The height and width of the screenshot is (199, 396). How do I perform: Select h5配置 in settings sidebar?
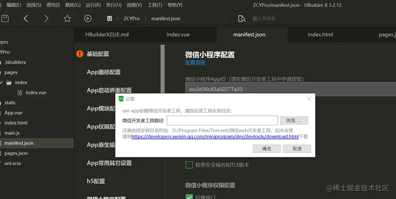point(96,181)
